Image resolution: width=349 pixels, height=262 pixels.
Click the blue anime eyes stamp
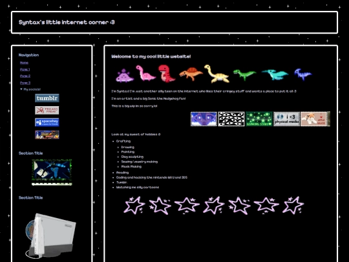(x=204, y=119)
